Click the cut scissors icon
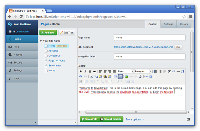Image resolution: width=200 pixels, height=131 pixels. pyautogui.click(x=91, y=77)
